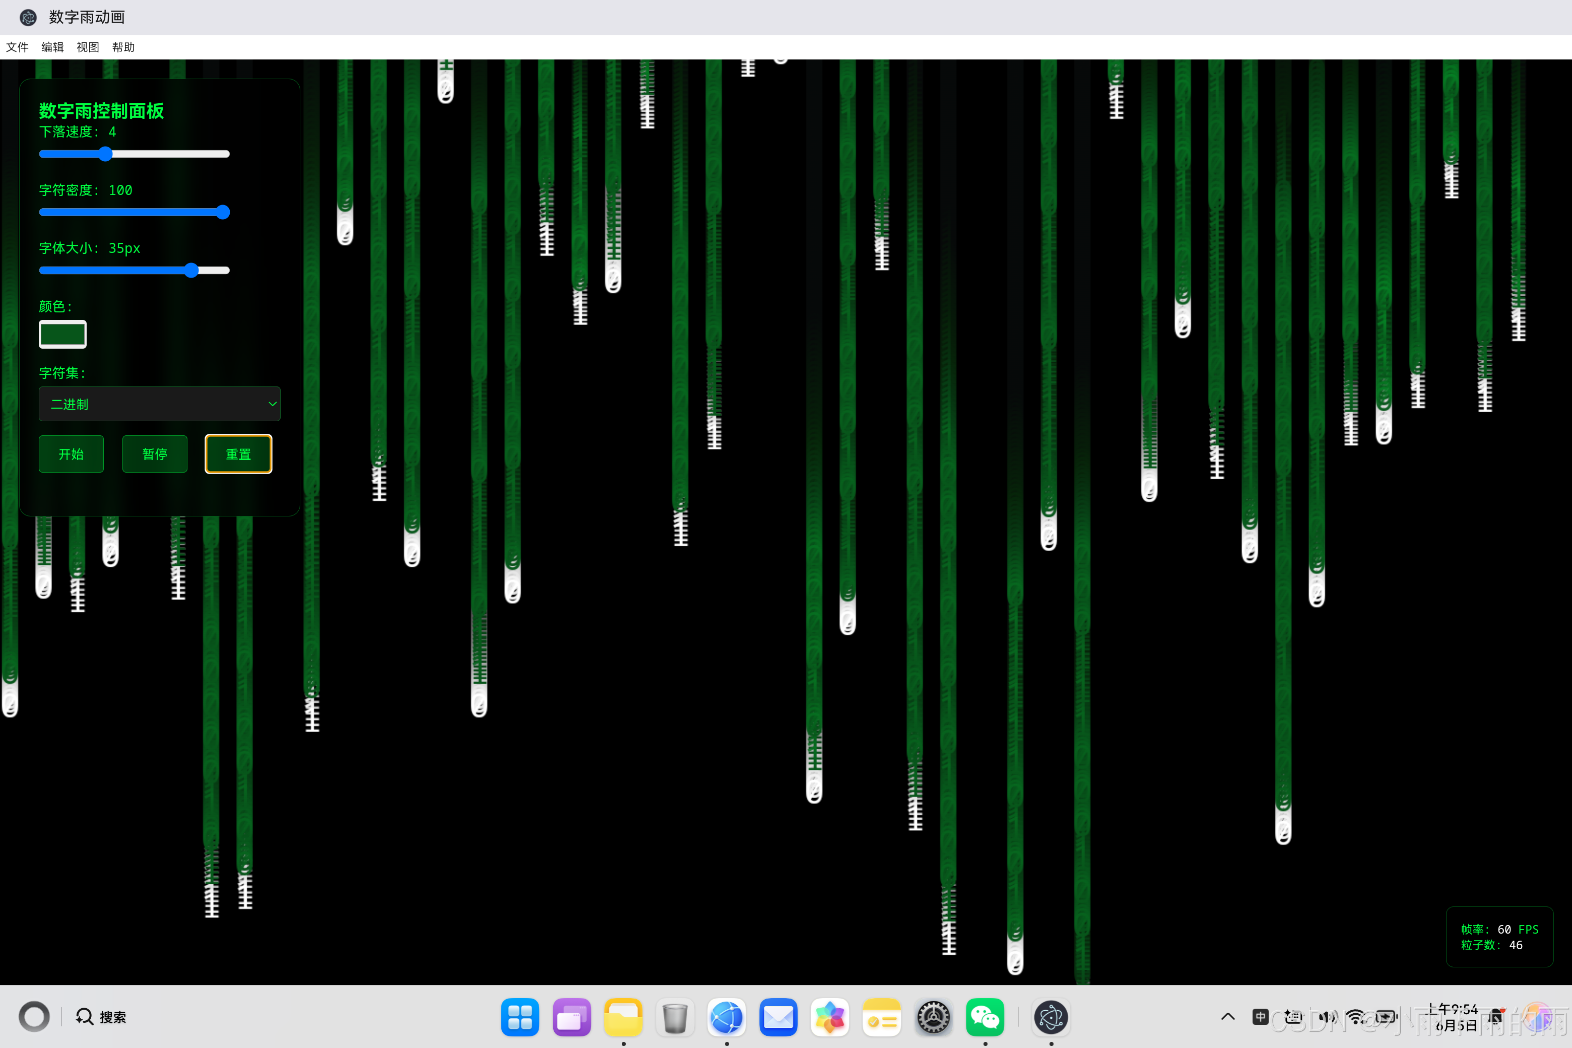The width and height of the screenshot is (1572, 1048).
Task: Open the 帮助 menu
Action: pyautogui.click(x=123, y=47)
